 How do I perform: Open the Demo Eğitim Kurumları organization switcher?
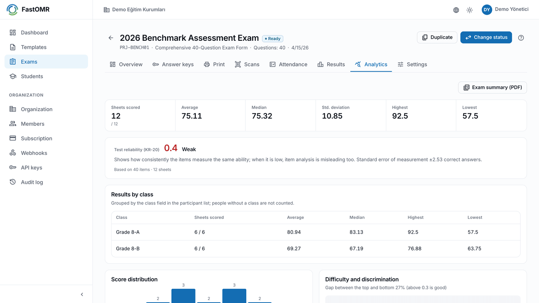click(x=135, y=10)
